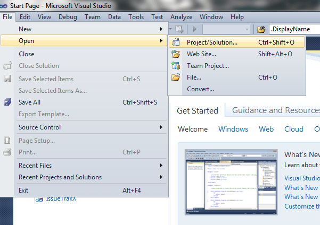Image resolution: width=320 pixels, height=225 pixels.
Task: Open the Debug menu
Action: click(68, 17)
